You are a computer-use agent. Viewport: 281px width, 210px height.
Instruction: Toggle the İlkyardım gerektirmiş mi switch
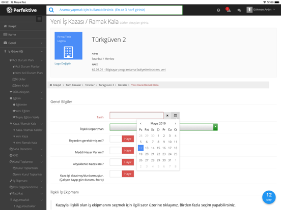pos(122,139)
